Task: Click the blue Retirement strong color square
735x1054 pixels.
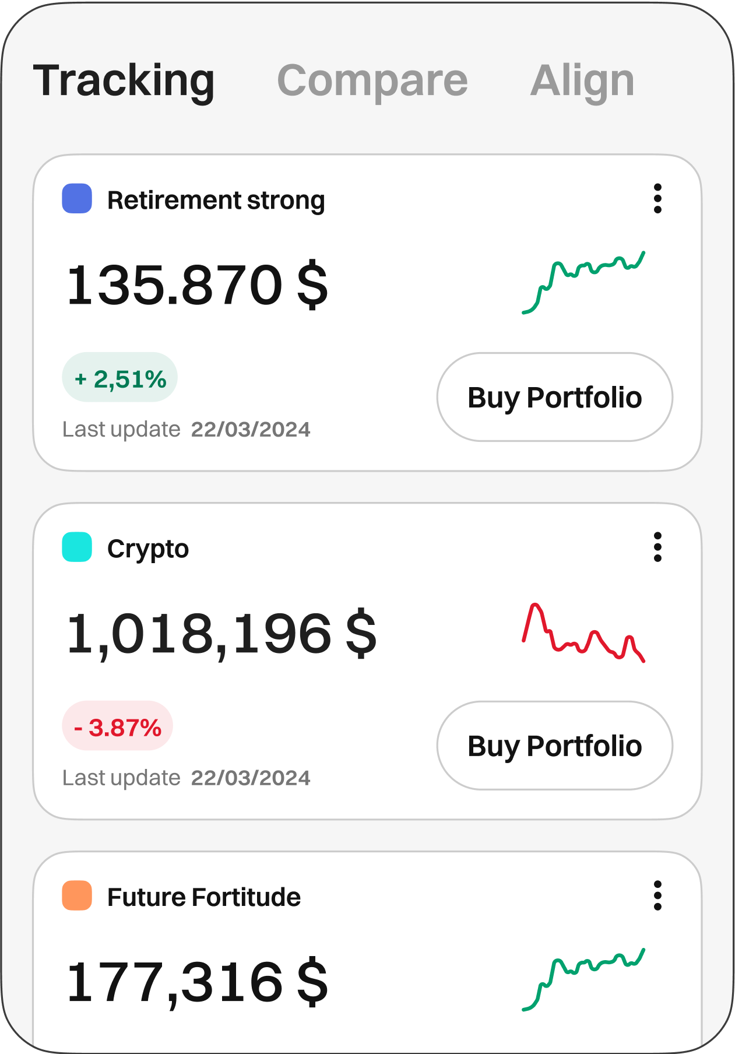Action: tap(77, 199)
